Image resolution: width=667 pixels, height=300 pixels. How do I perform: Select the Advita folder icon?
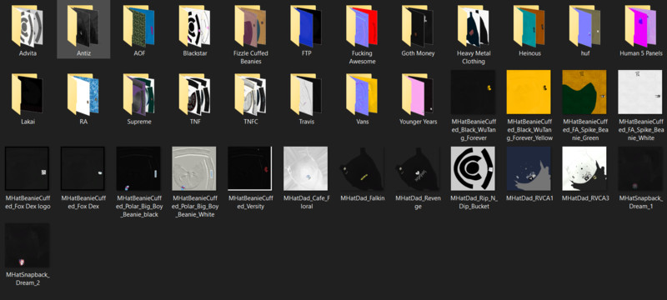click(28, 26)
